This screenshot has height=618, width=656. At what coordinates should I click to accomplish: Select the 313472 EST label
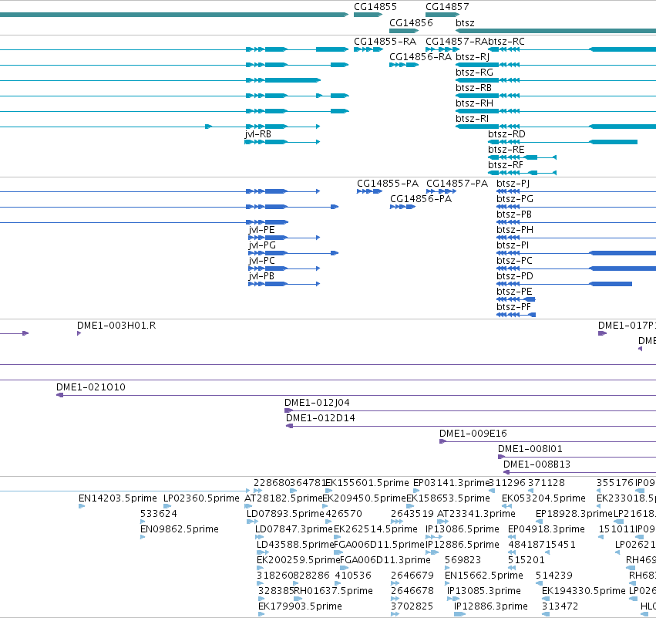click(x=560, y=606)
